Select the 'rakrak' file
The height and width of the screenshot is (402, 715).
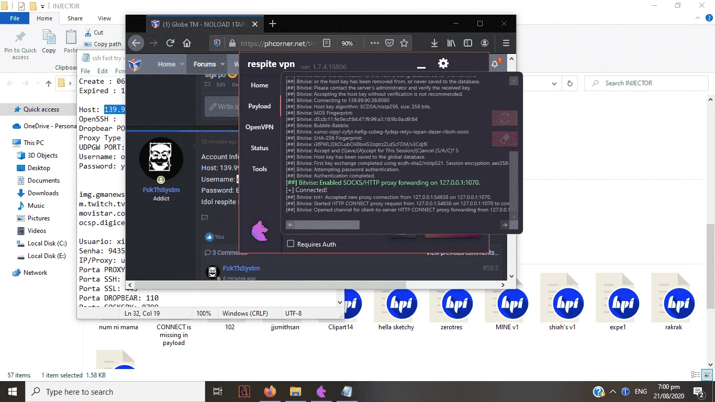pyautogui.click(x=673, y=303)
